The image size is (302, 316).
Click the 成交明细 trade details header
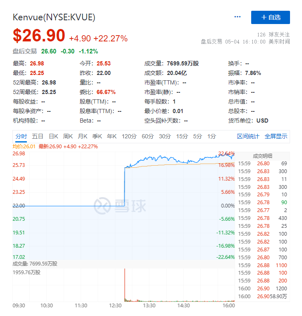[x=262, y=156]
